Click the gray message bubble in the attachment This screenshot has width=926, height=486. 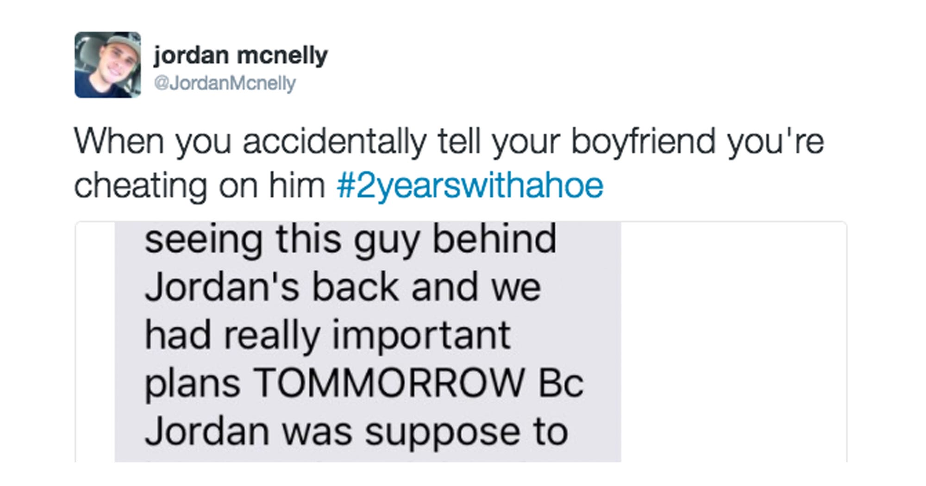(x=368, y=342)
